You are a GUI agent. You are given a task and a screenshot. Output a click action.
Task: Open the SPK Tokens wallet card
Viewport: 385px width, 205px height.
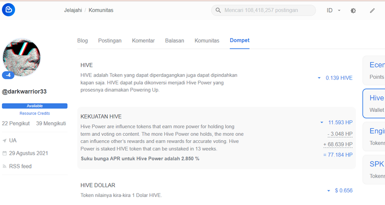374,169
